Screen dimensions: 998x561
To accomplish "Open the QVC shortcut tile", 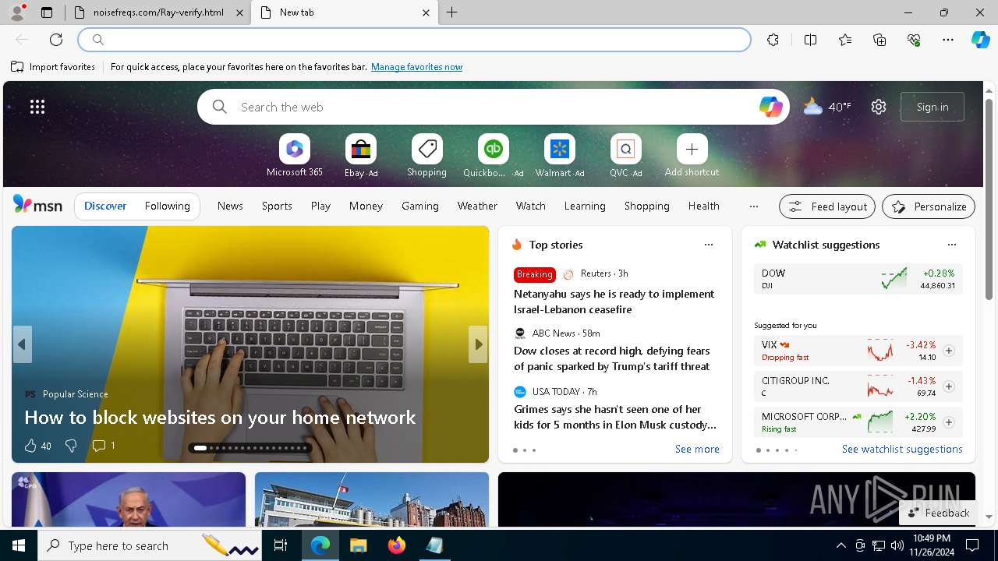I will (625, 156).
